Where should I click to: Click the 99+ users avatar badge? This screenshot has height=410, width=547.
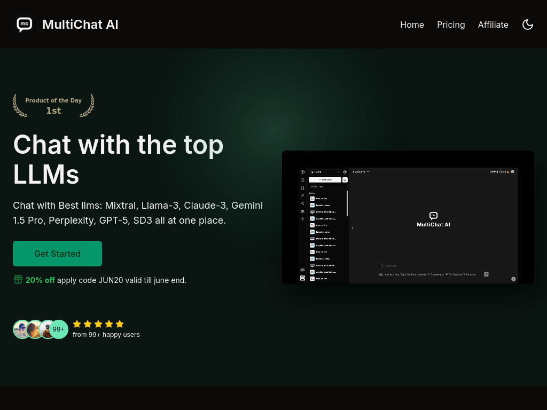click(x=59, y=329)
